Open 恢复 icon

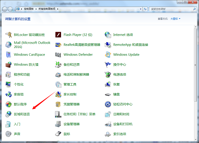coord(108,84)
